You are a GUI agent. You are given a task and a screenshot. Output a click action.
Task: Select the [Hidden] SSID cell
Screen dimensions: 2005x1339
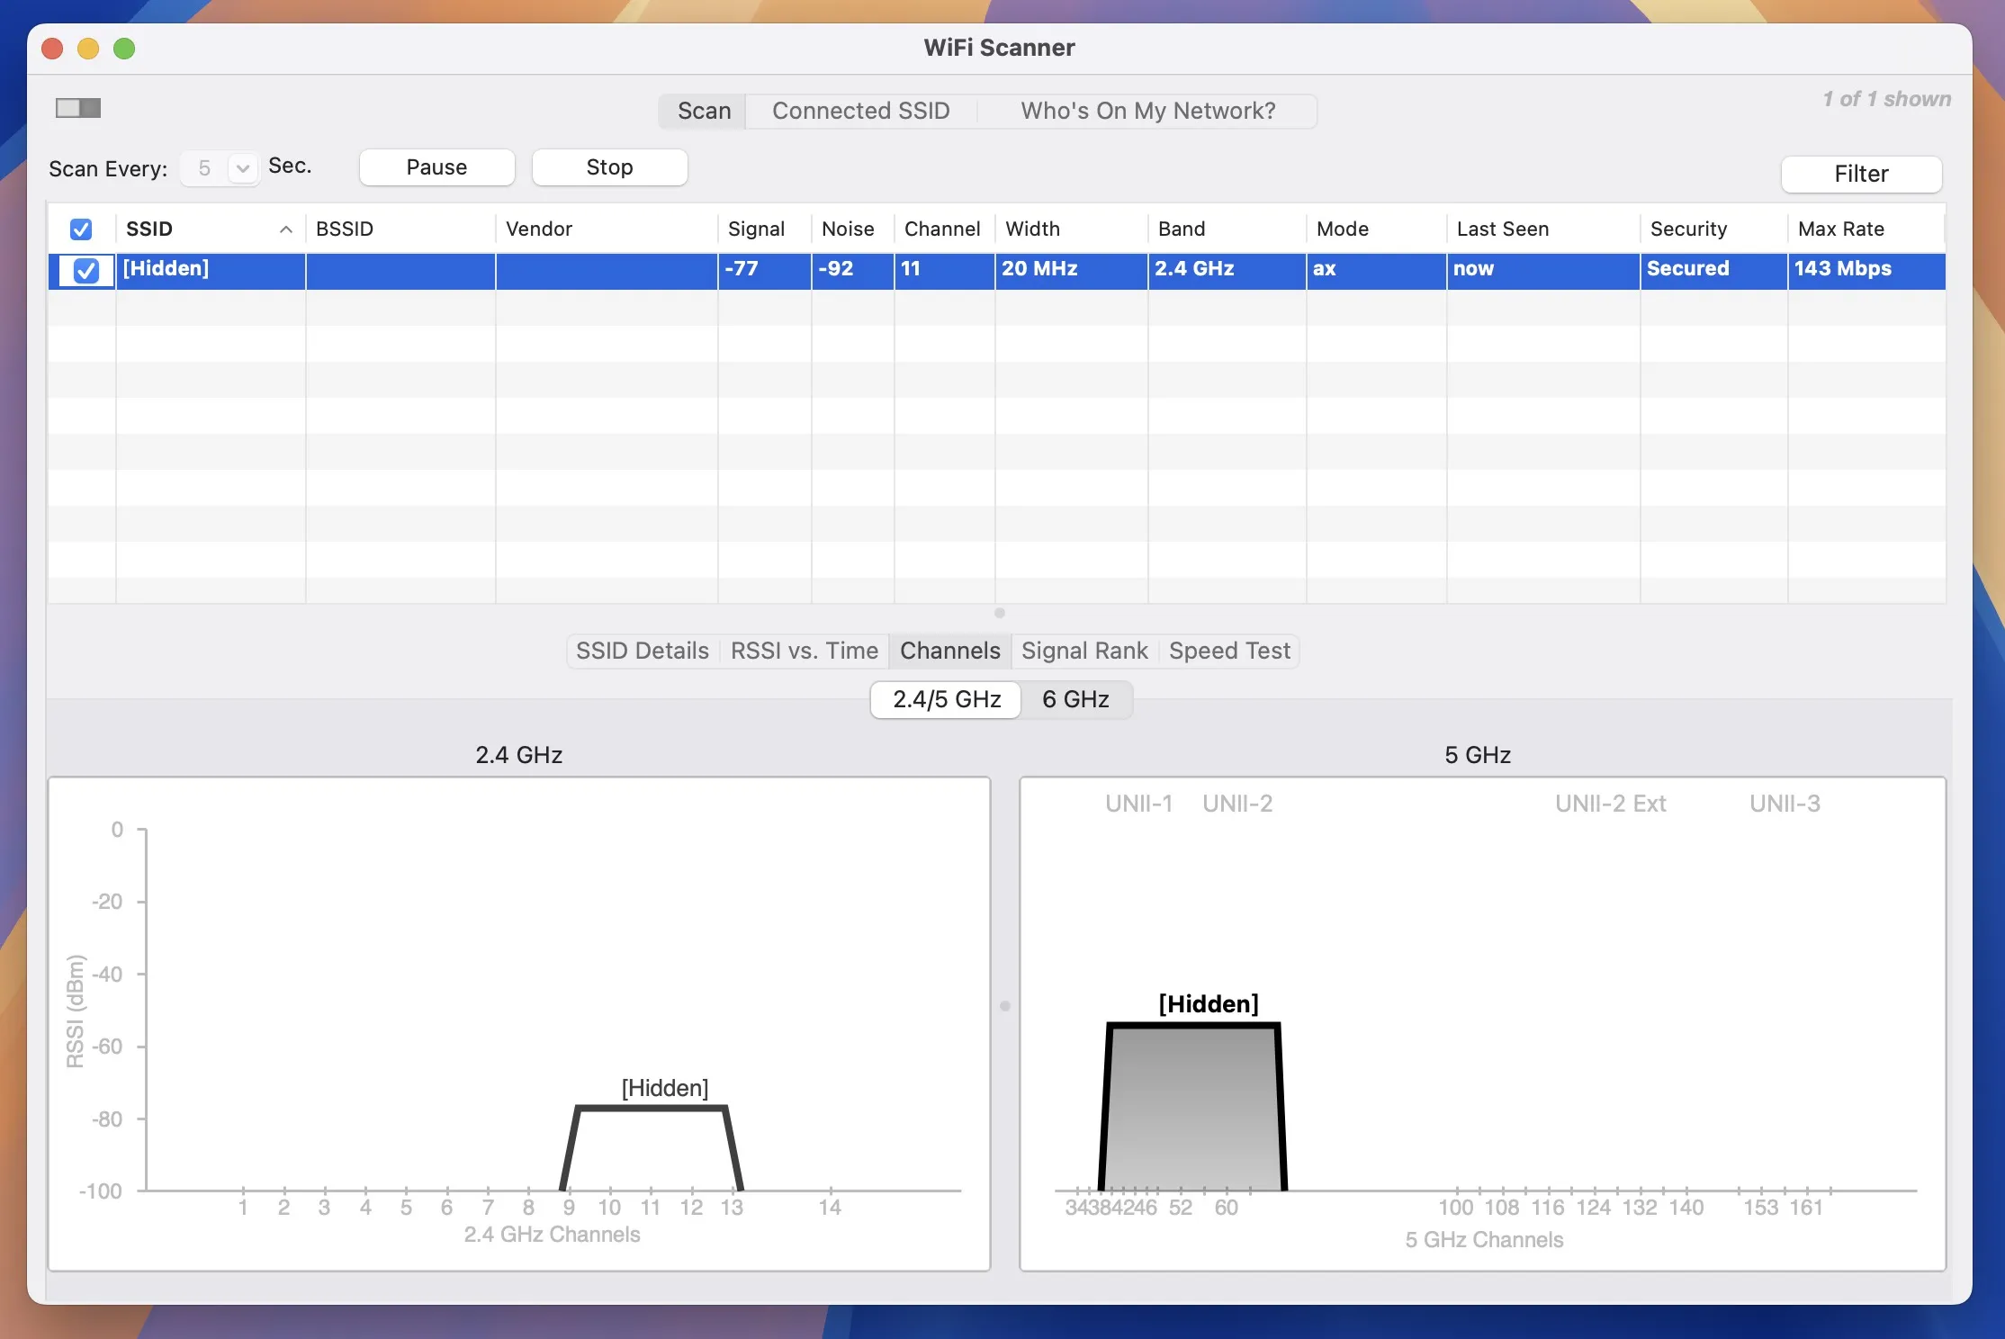click(x=211, y=270)
